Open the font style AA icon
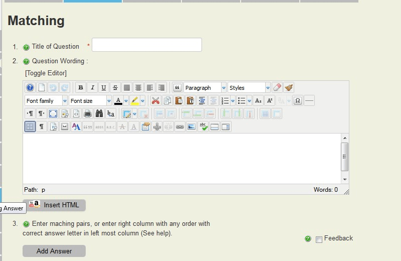Viewport: 401px width, 261px height. click(x=76, y=126)
